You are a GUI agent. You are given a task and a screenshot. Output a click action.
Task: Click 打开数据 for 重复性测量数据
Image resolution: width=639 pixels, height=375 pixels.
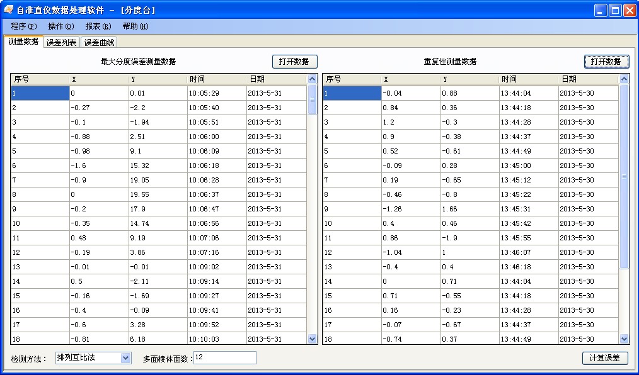(x=606, y=61)
